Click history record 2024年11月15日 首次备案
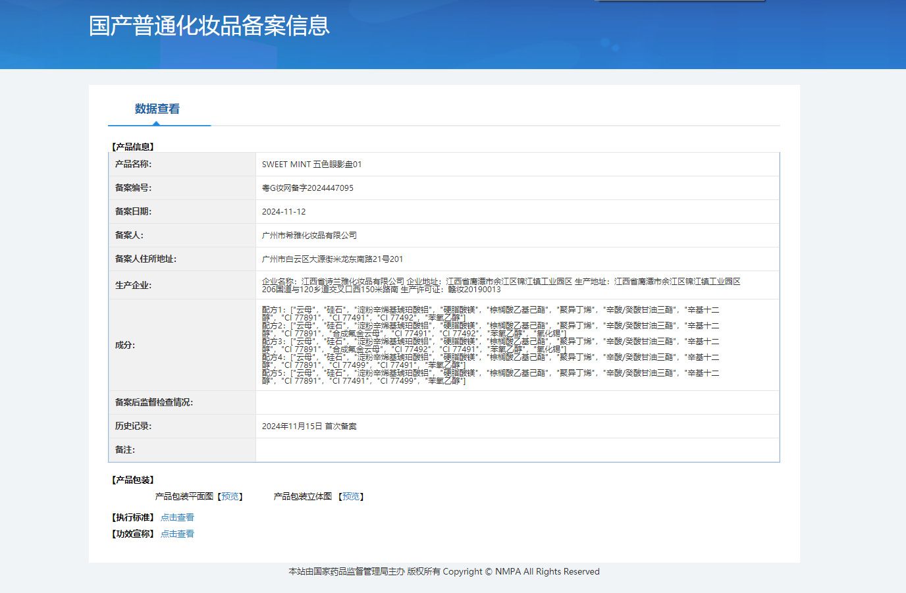This screenshot has height=593, width=906. 309,426
